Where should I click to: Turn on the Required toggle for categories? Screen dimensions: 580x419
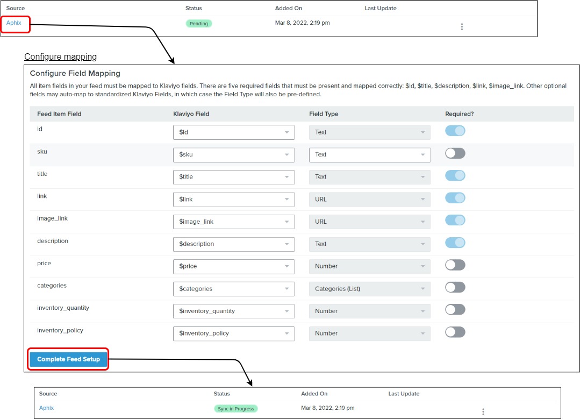[455, 287]
